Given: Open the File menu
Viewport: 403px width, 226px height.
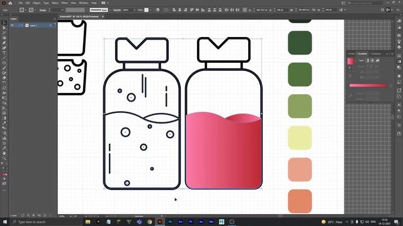Looking at the screenshot, I should (21, 3).
